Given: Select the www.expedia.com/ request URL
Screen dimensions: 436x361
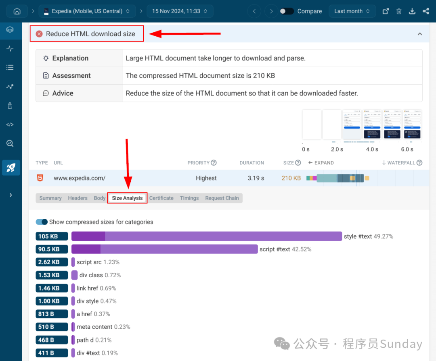Looking at the screenshot, I should coord(80,178).
